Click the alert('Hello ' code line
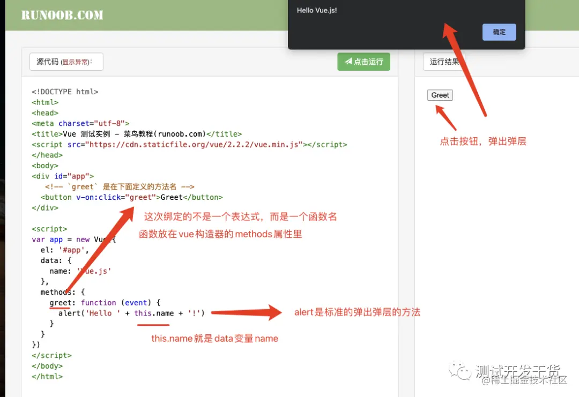This screenshot has width=579, height=397. point(131,313)
